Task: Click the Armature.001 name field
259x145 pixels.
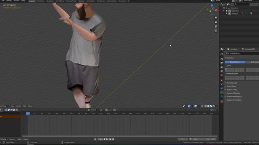Action: 244,54
